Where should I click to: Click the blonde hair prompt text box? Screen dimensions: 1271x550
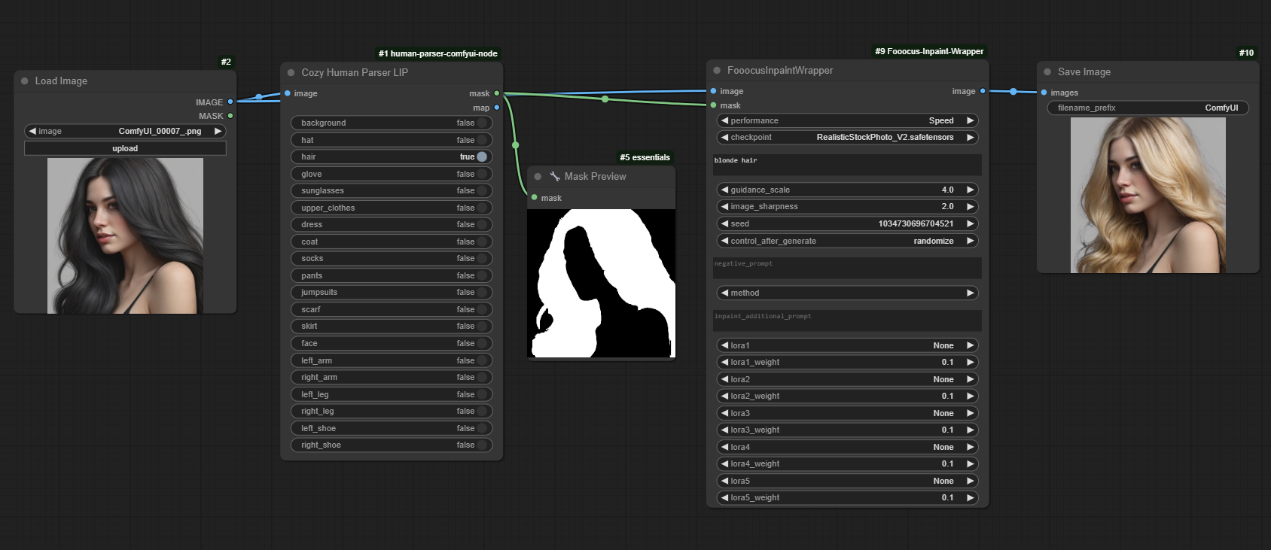(847, 165)
